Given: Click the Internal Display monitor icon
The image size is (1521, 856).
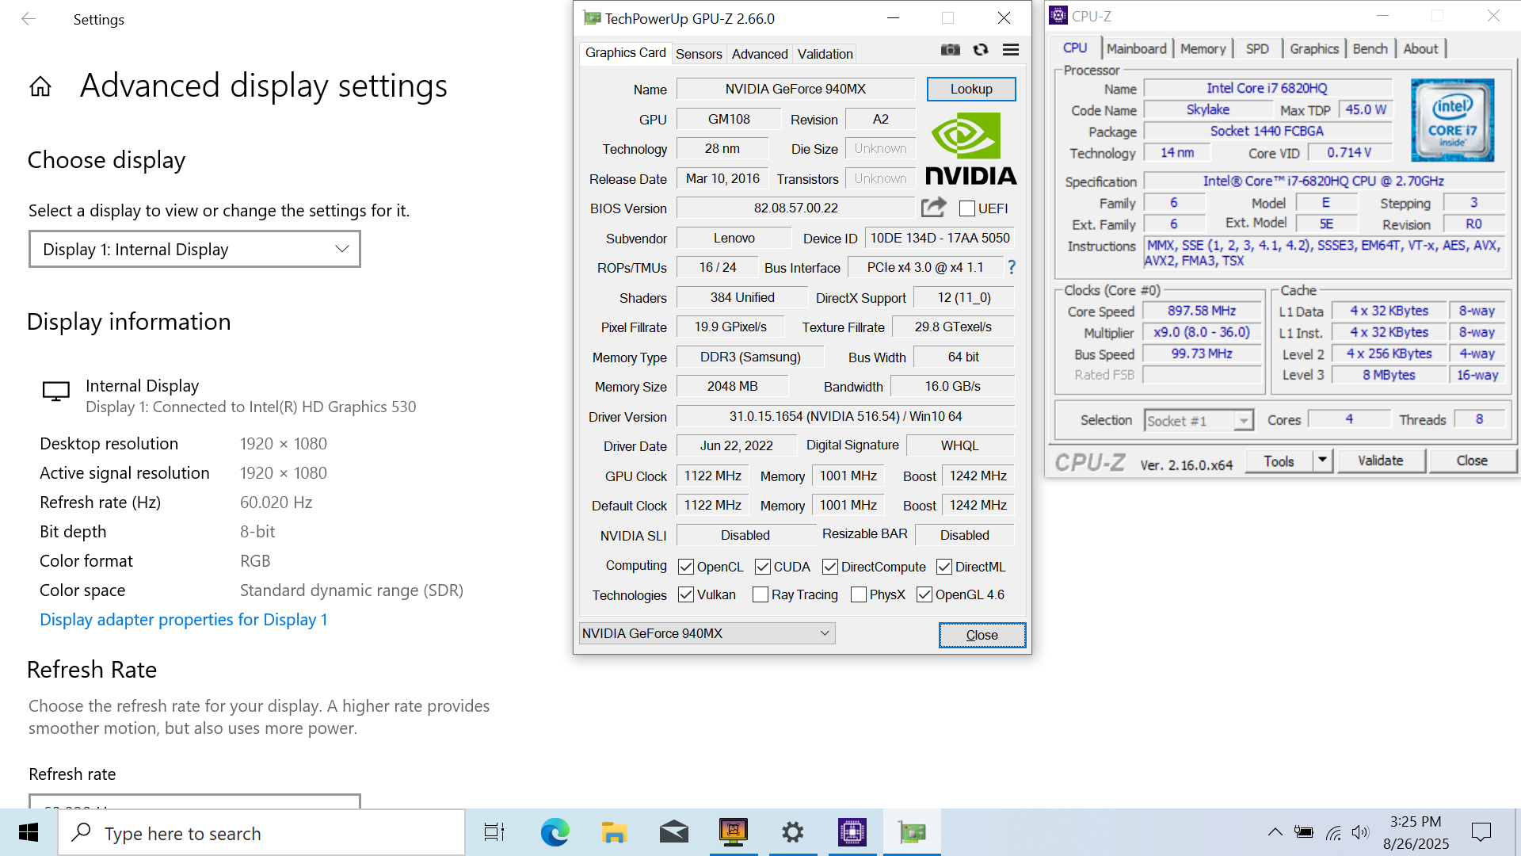Looking at the screenshot, I should coord(56,391).
